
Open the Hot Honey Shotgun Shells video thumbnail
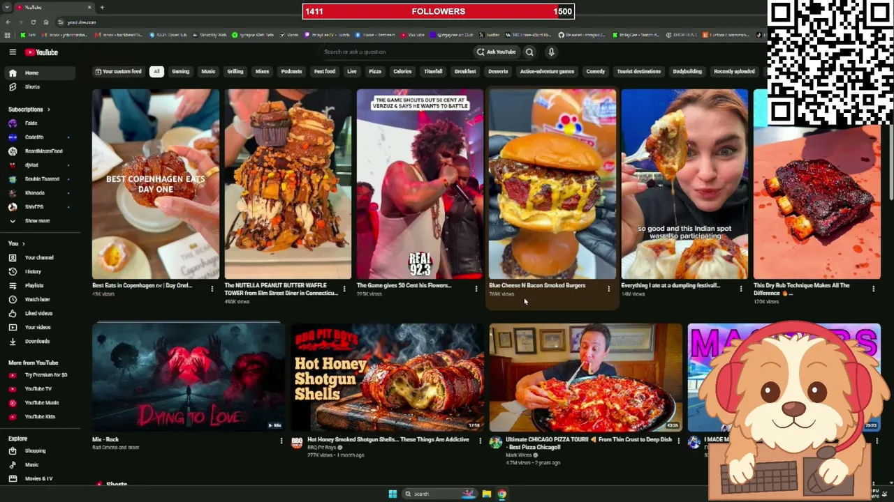tap(387, 377)
